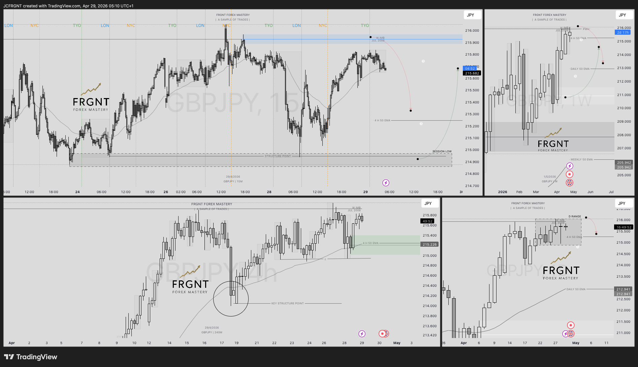Click the 4 H 50 EMA label inside the green zone
The height and width of the screenshot is (367, 638).
point(371,243)
